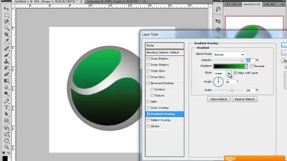Swap foreground and background colors
This screenshot has width=287, height=161.
coord(9,153)
